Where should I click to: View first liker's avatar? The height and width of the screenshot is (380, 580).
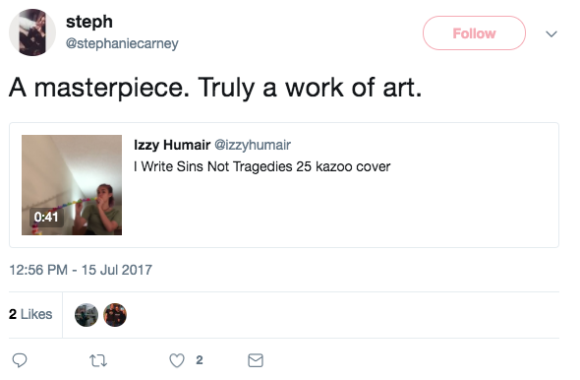pyautogui.click(x=87, y=315)
